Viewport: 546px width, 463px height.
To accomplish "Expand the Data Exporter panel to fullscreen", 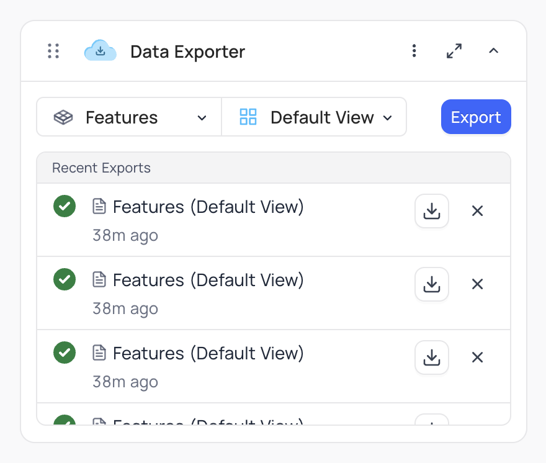I will 454,52.
